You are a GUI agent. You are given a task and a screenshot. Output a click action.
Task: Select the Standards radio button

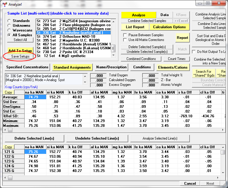coord(9,21)
